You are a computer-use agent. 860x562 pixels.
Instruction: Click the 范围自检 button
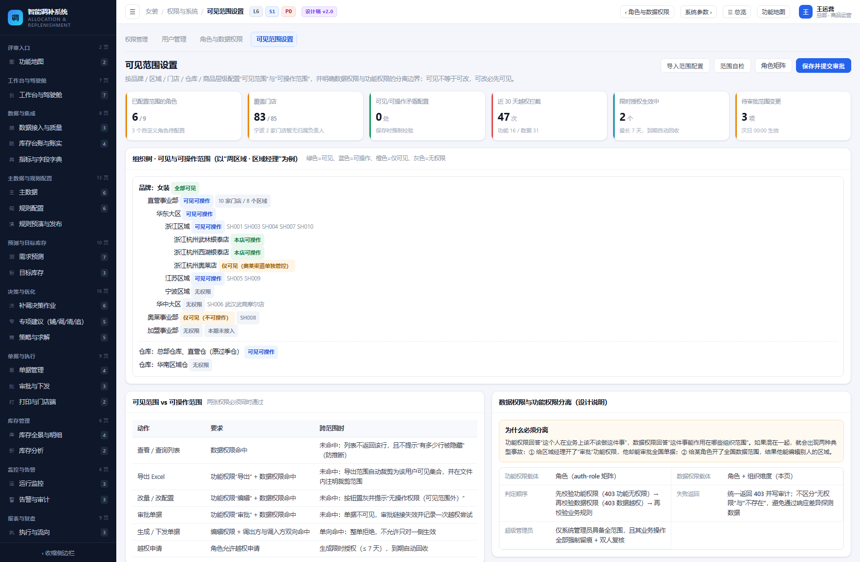732,66
